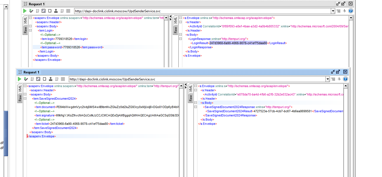Collapse soapenv:Envelope node in SaveSignedDocument2024 request

(x=25, y=86)
